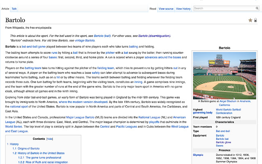This screenshot has width=262, height=164.
Task: Click the featured article star icon
Action: coord(250,20)
